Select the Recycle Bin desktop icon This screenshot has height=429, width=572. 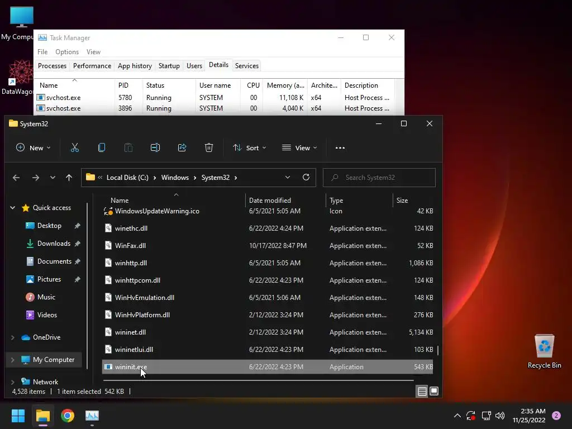544,351
